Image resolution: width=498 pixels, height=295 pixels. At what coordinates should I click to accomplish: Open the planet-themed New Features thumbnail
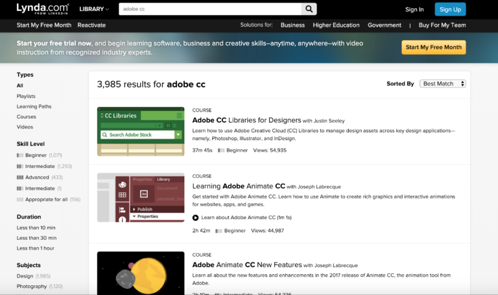pos(141,273)
